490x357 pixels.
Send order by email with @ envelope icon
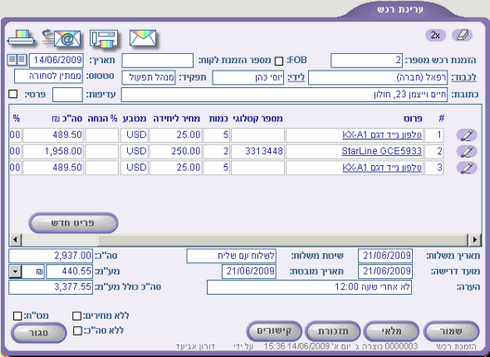pos(61,38)
